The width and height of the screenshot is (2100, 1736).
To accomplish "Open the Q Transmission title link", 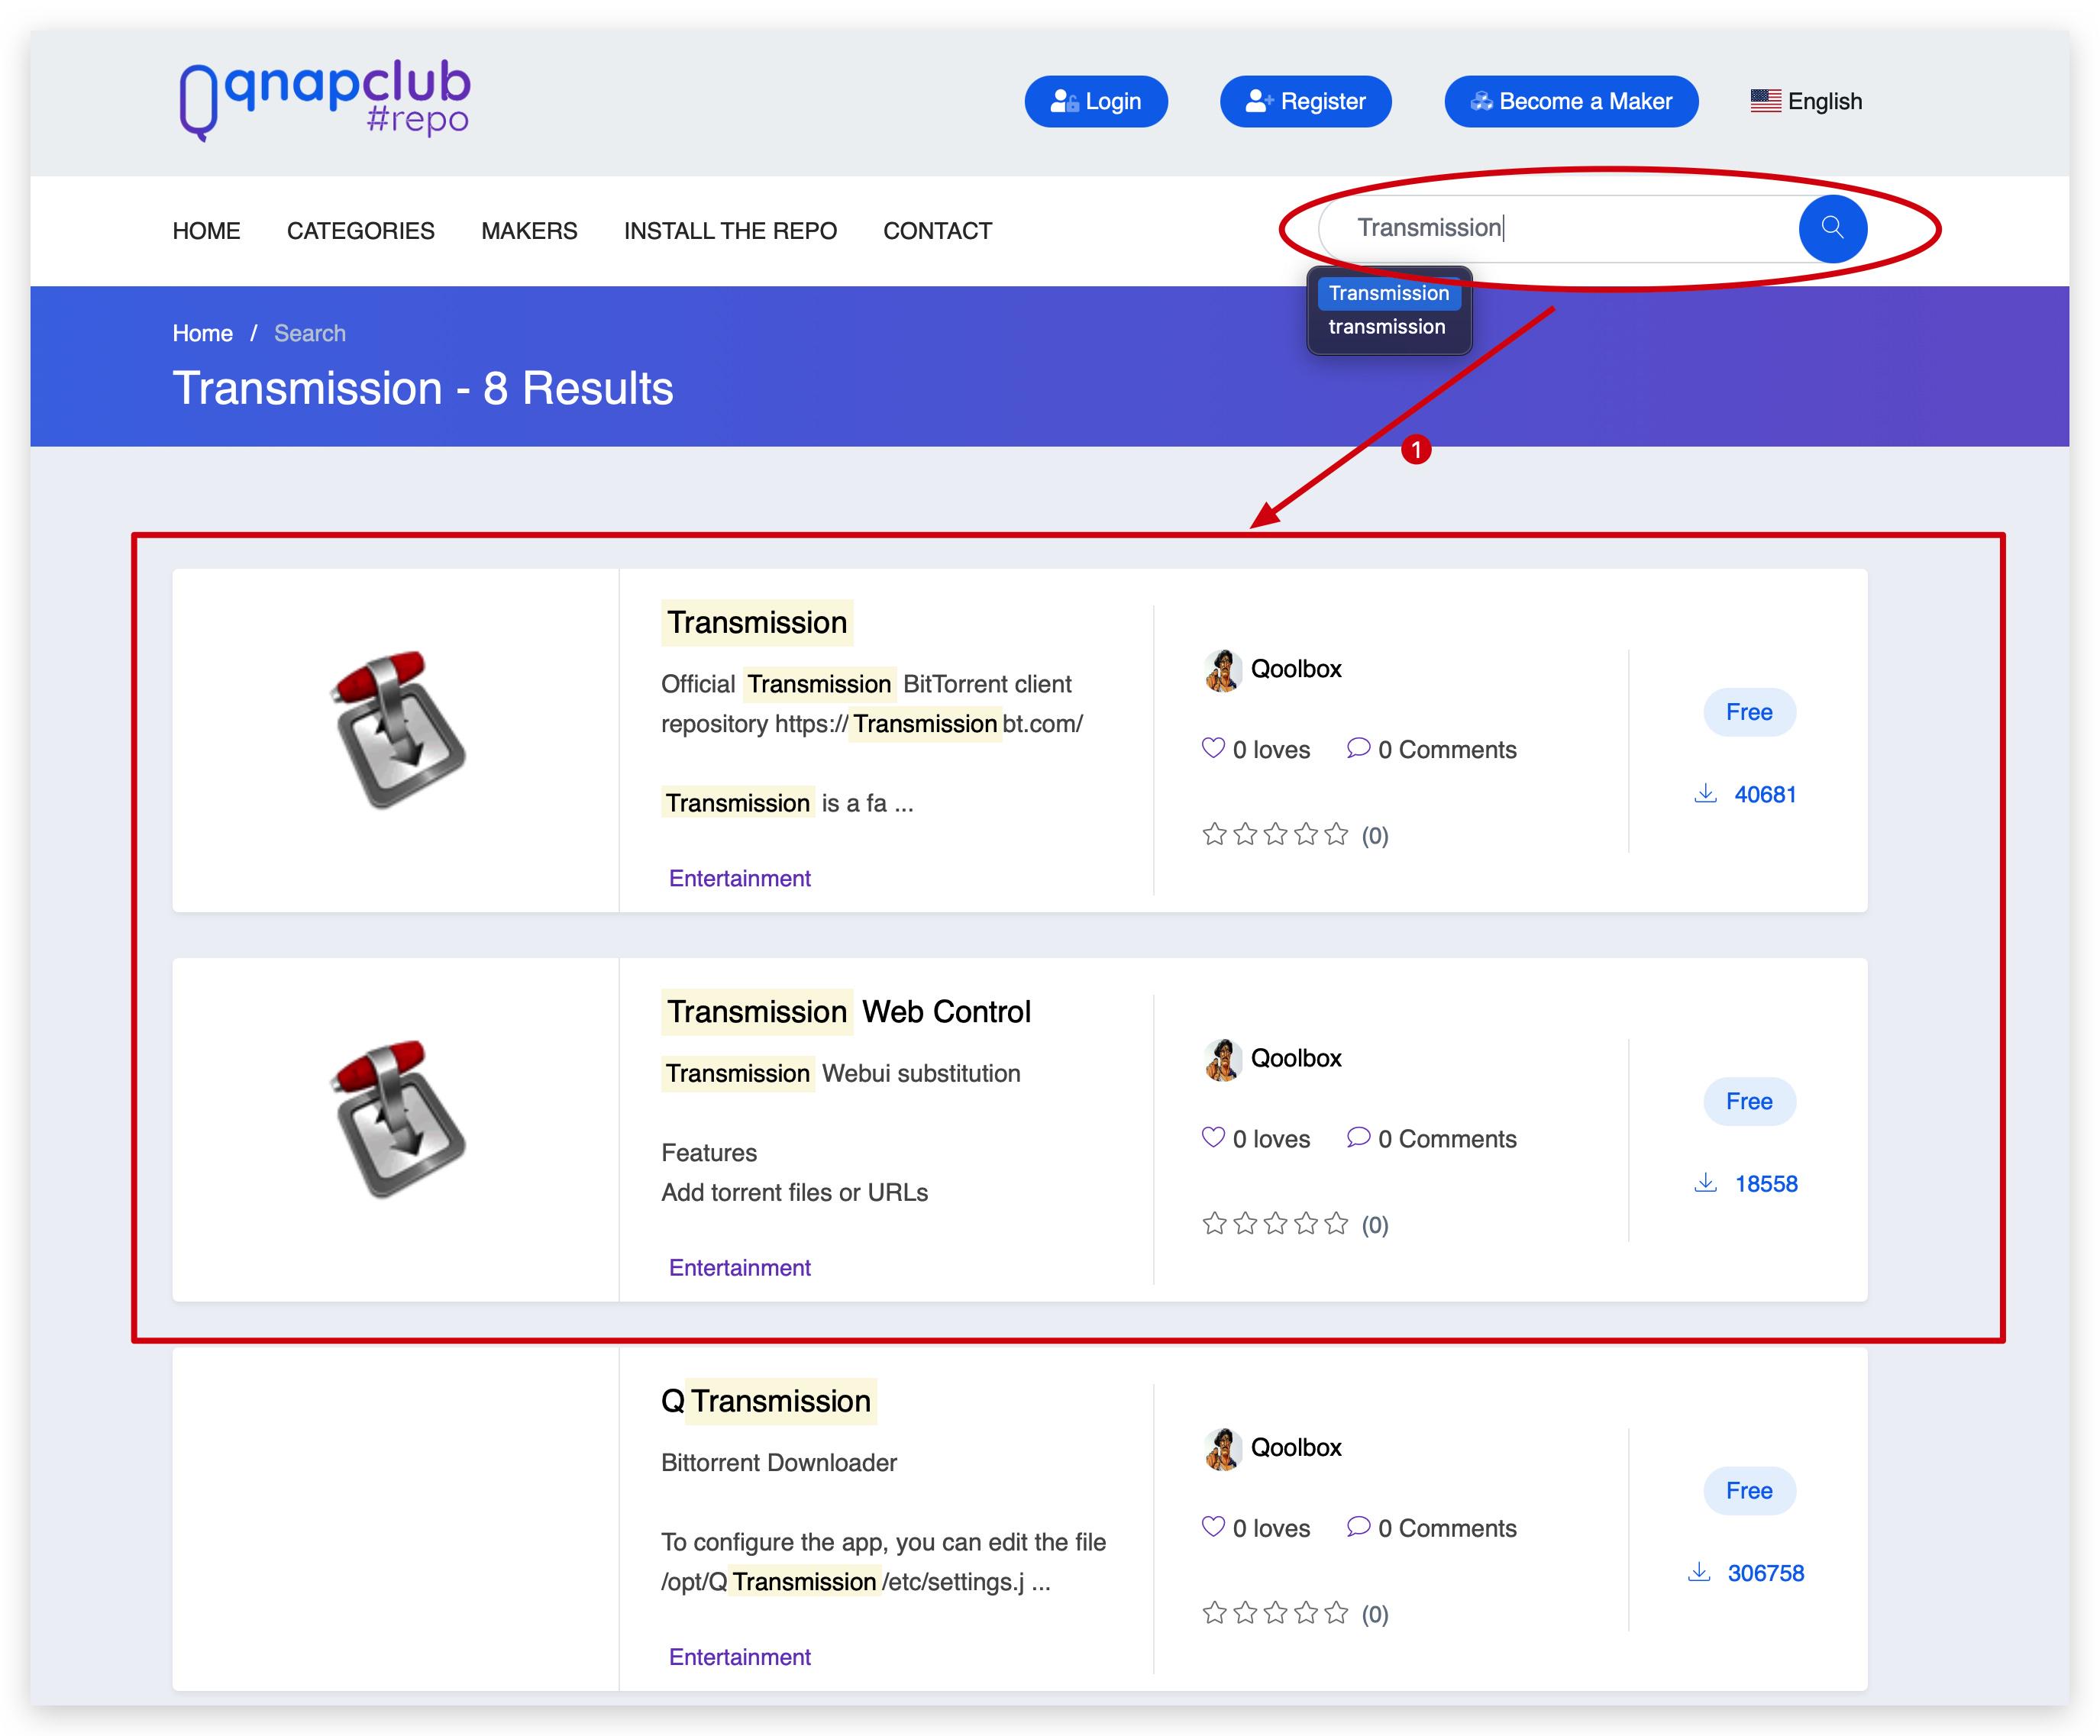I will click(x=767, y=1401).
